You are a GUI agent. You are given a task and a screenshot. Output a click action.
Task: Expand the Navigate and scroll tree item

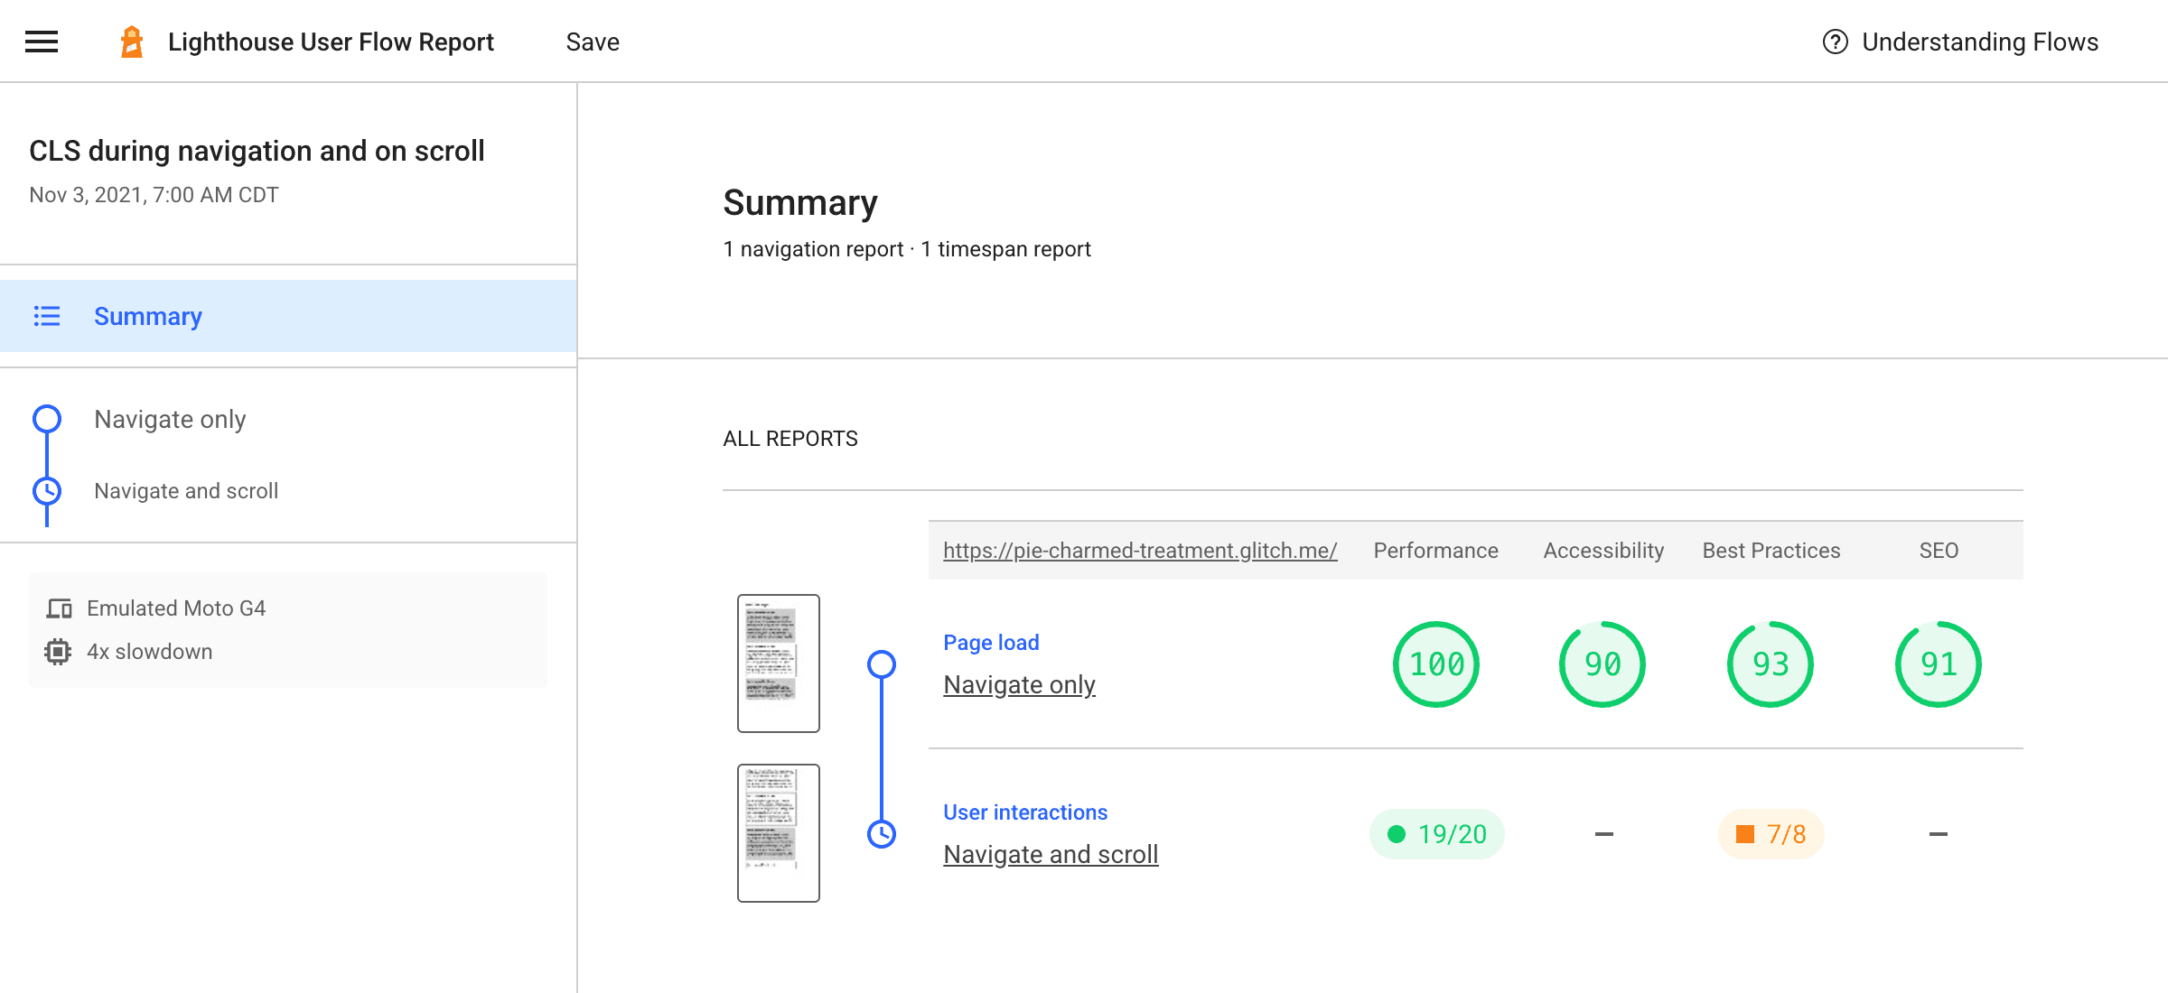click(x=185, y=490)
